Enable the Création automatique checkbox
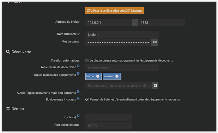This screenshot has height=133, width=218. [87, 60]
